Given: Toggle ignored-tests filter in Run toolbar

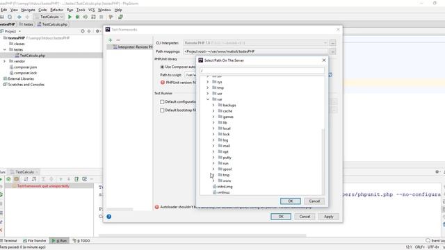Looking at the screenshot, I should click(17, 179).
